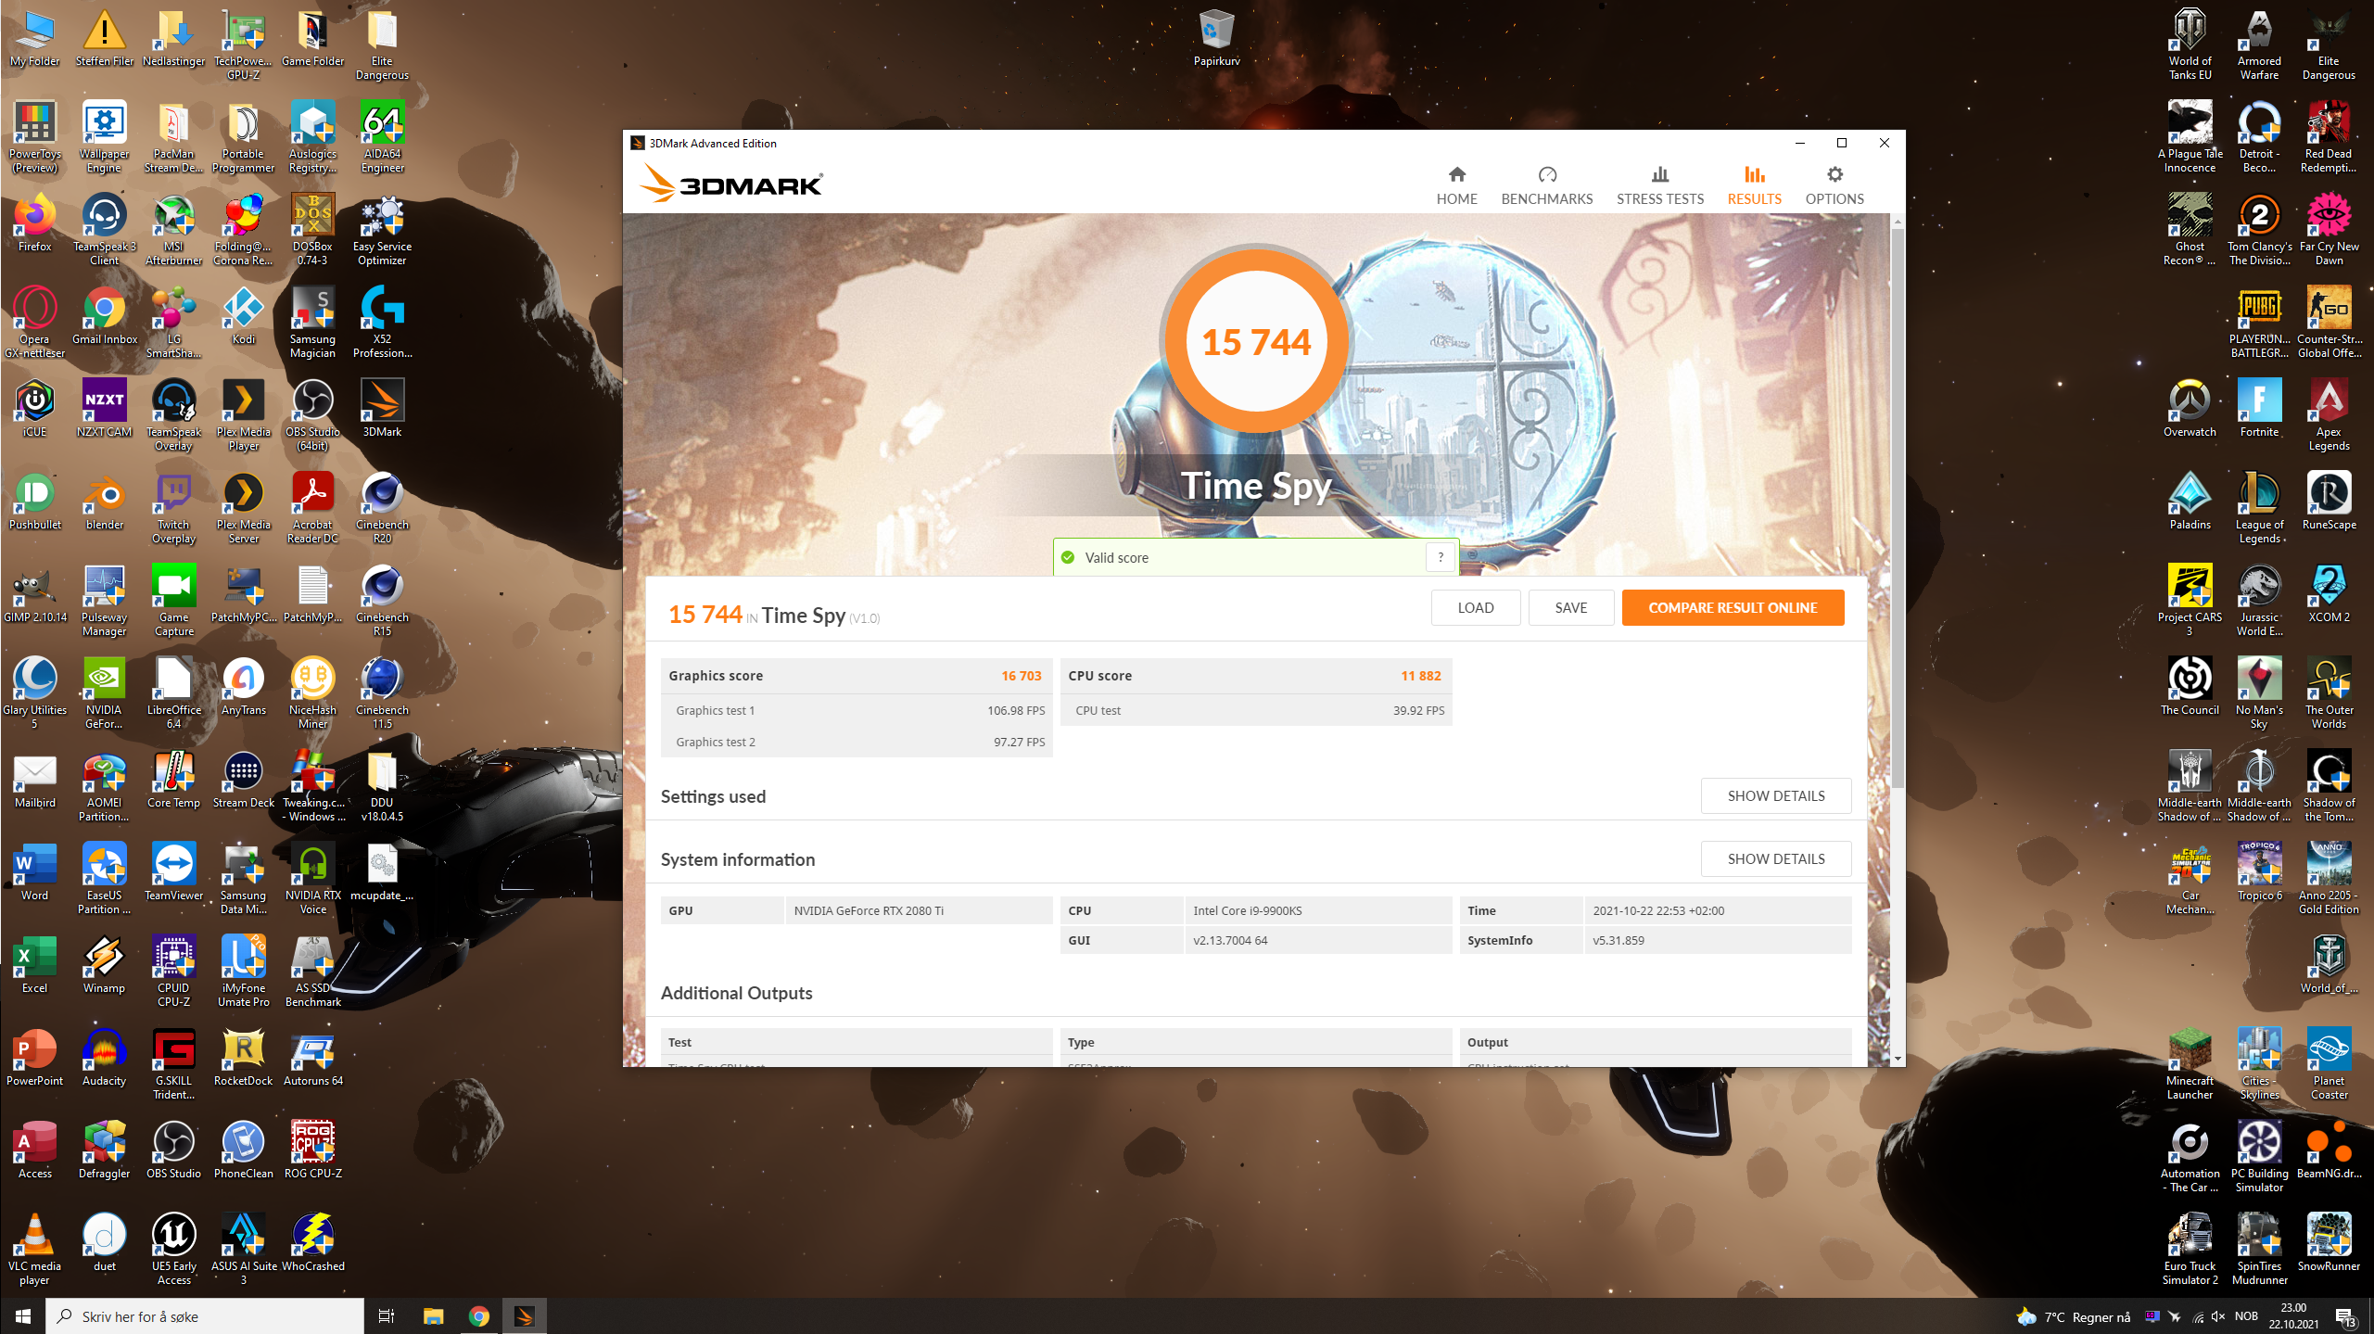
Task: Click COMPARE RESULT ONLINE button
Action: pos(1732,607)
